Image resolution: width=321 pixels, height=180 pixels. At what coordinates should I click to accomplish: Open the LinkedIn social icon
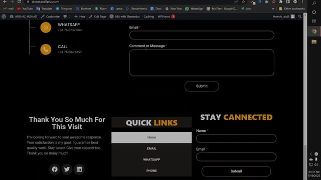point(79,169)
